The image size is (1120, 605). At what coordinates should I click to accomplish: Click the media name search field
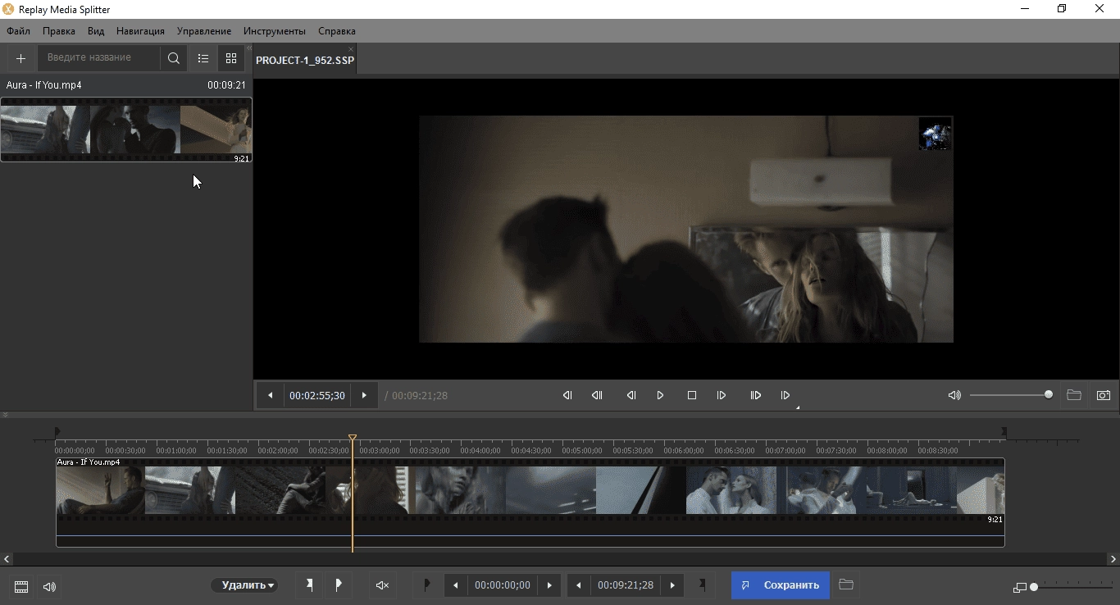pos(98,58)
